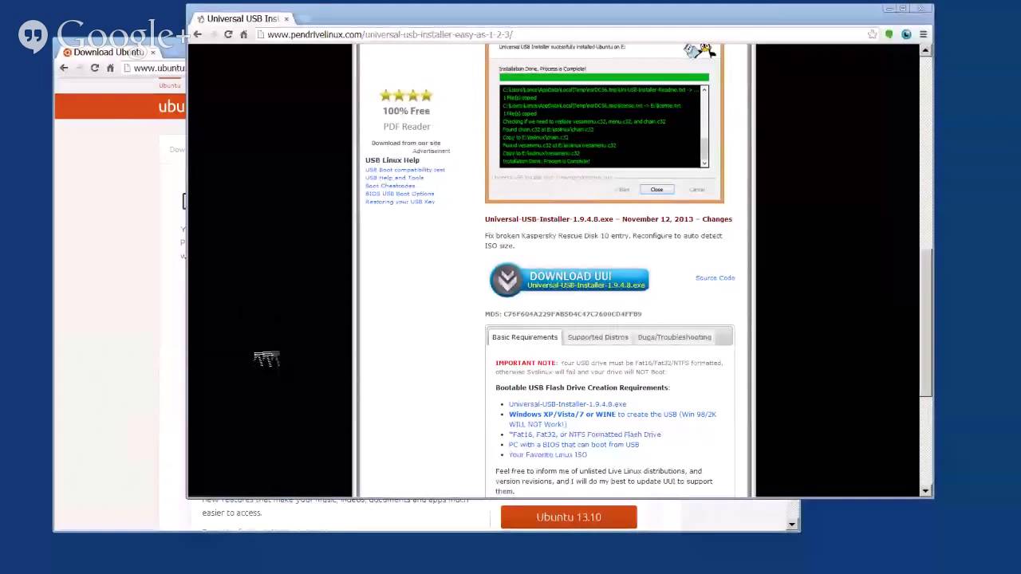Image resolution: width=1021 pixels, height=574 pixels.
Task: Click the scroll down arrow in the Ubuntu window
Action: pos(792,524)
